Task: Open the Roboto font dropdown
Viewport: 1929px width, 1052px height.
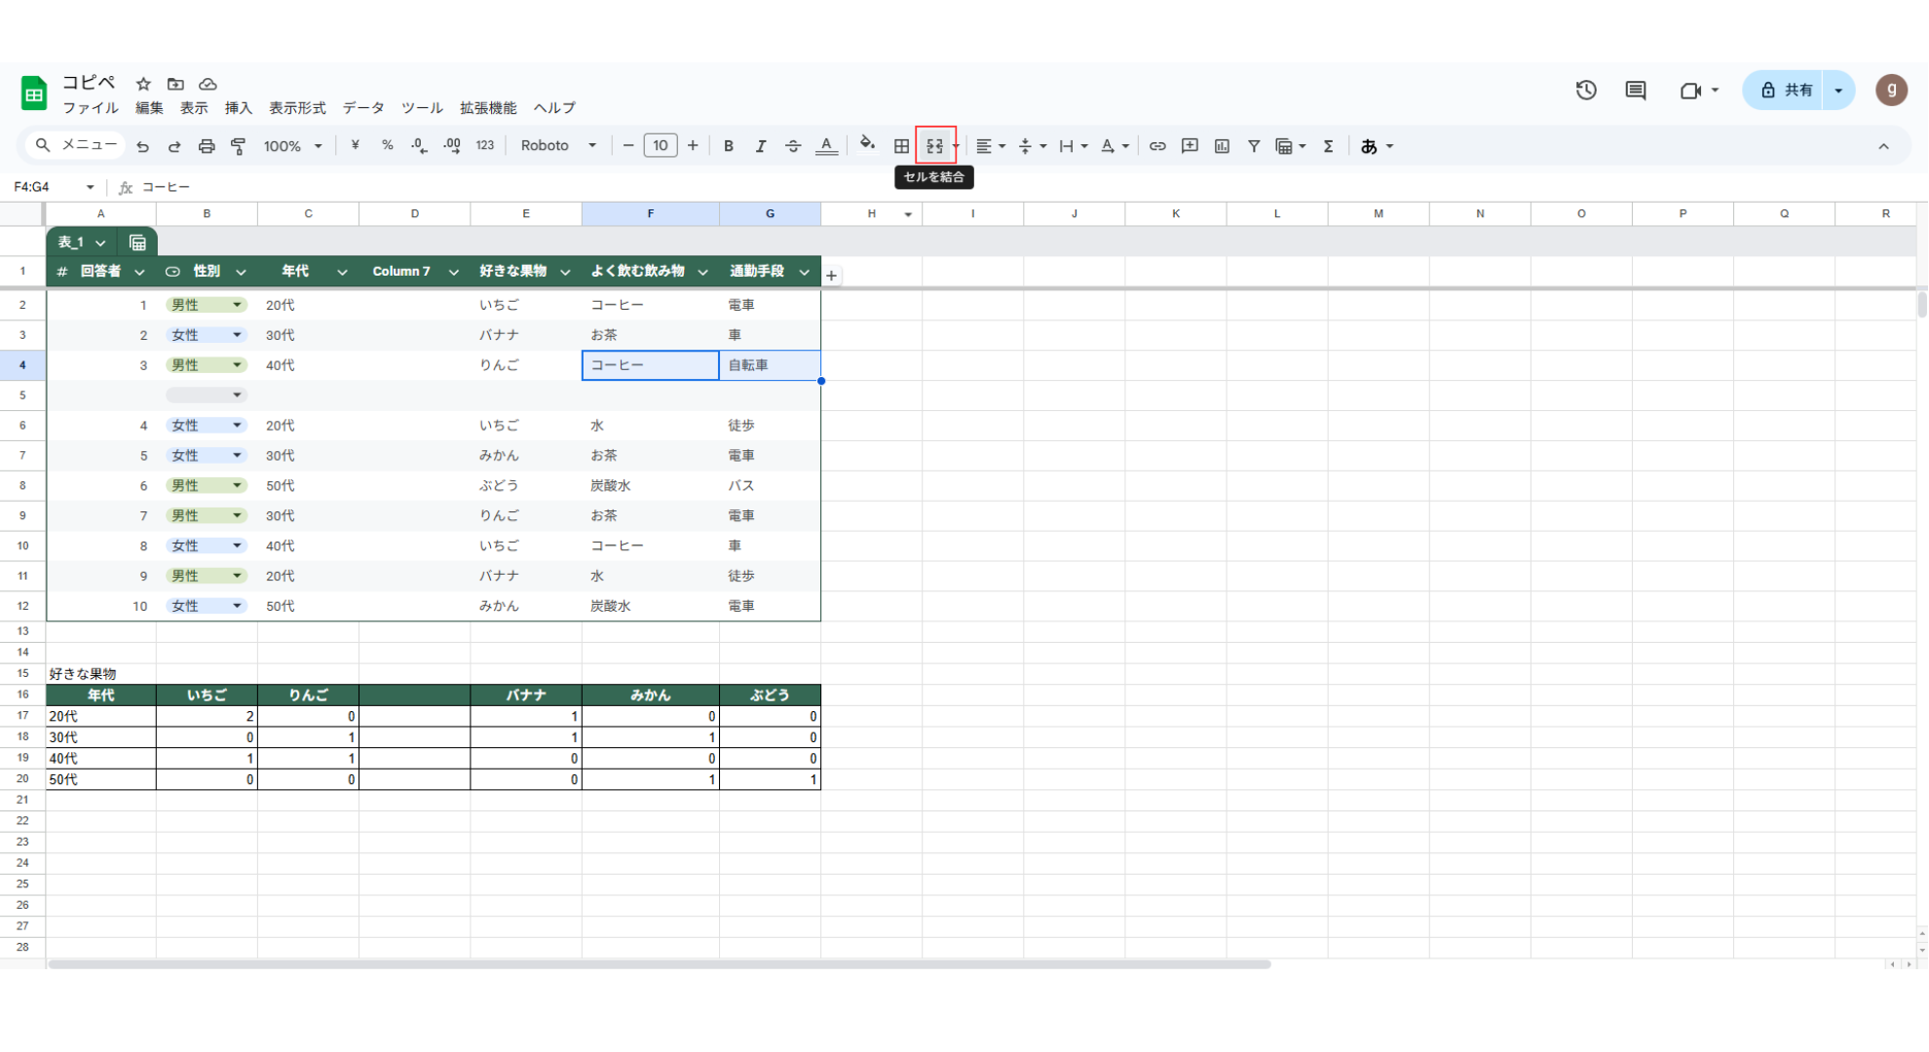Action: coord(558,146)
